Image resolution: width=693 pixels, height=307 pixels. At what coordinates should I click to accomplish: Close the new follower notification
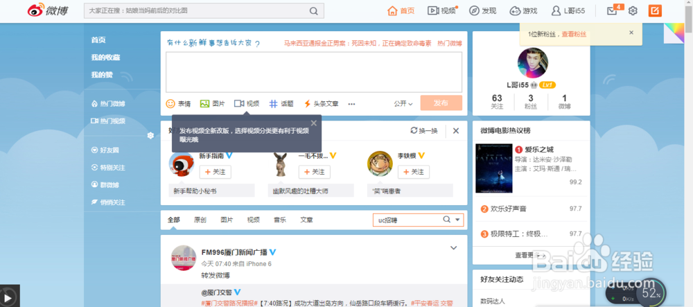pyautogui.click(x=631, y=33)
